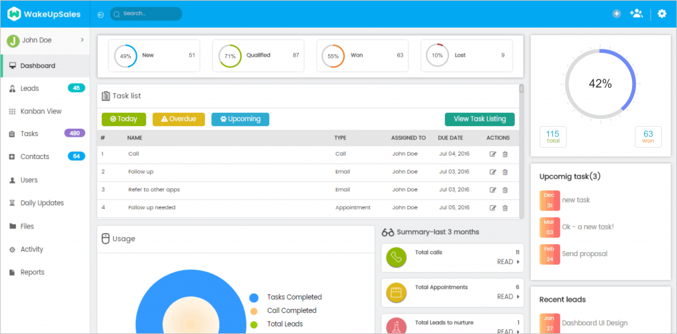
Task: Click the Task list clipboard icon
Action: point(106,96)
